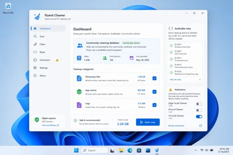The width and height of the screenshot is (233, 155).
Task: Click the Browse extensions external-link icon
Action: point(201,126)
